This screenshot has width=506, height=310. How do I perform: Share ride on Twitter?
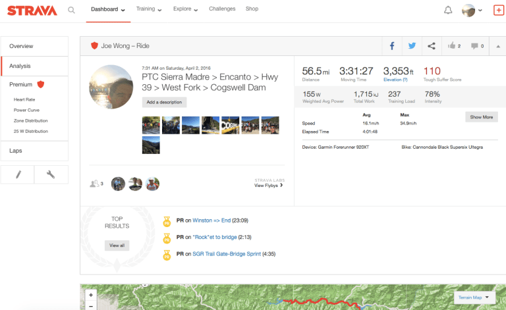click(412, 46)
